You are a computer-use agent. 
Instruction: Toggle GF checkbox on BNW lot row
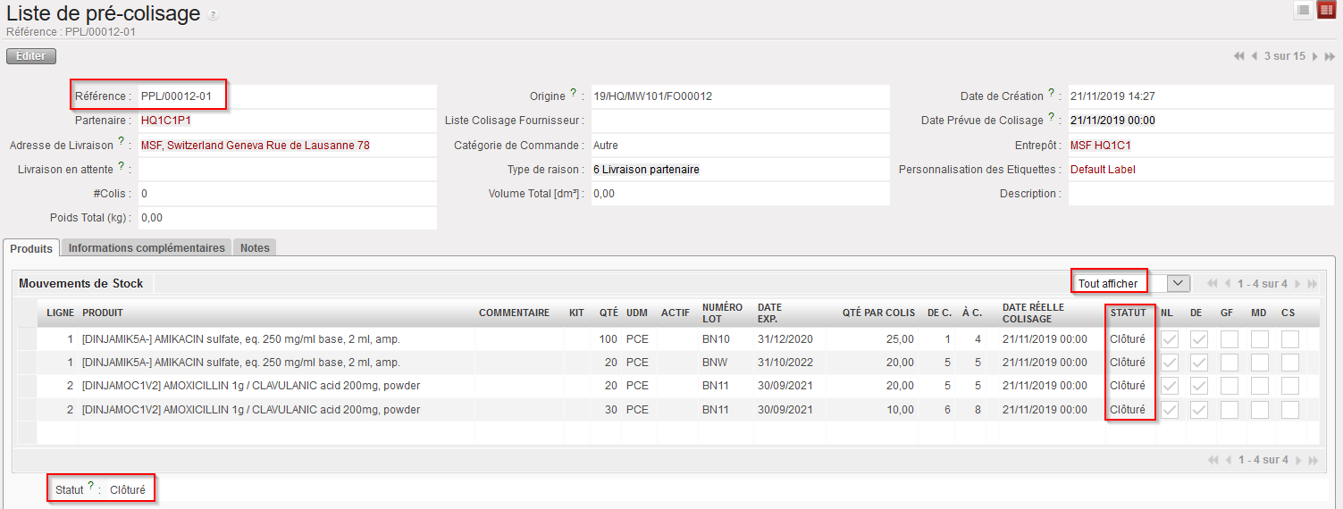[x=1230, y=363]
